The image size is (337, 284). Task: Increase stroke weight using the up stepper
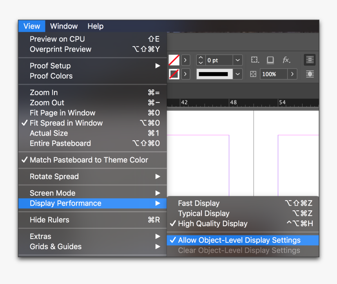coord(200,58)
